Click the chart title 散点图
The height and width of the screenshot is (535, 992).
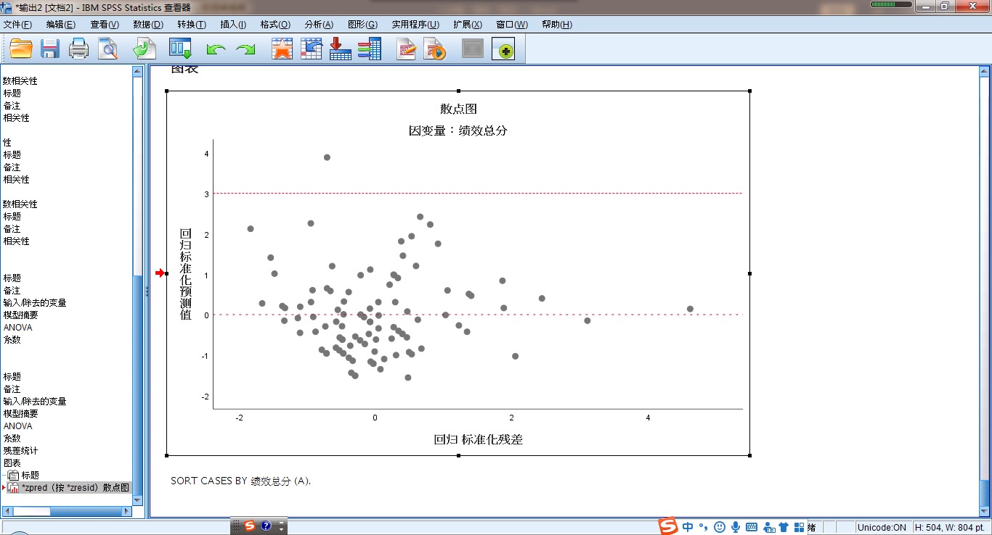pos(458,109)
